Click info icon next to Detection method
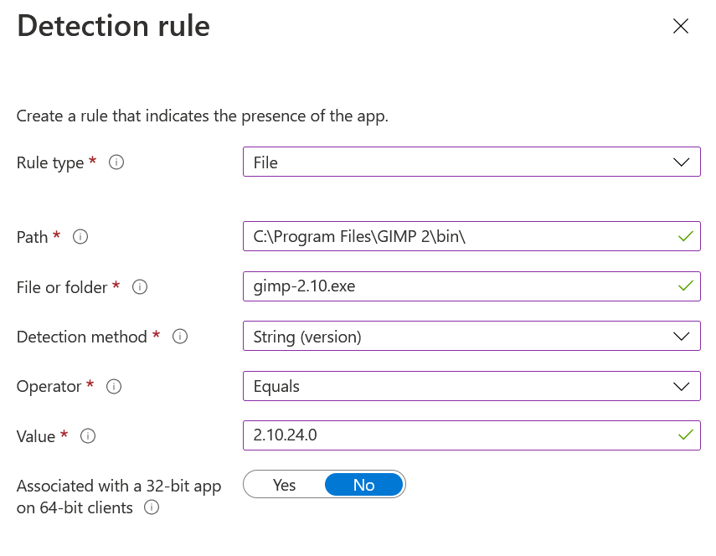The image size is (716, 556). (x=180, y=337)
